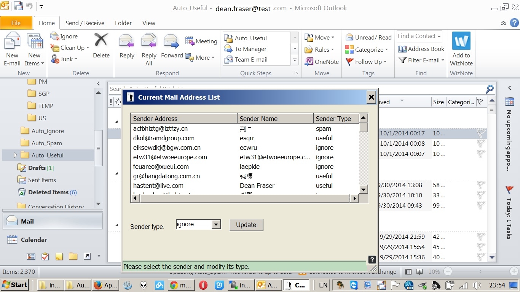The height and width of the screenshot is (292, 520).
Task: Click the Ignore conversation button
Action: pyautogui.click(x=64, y=36)
